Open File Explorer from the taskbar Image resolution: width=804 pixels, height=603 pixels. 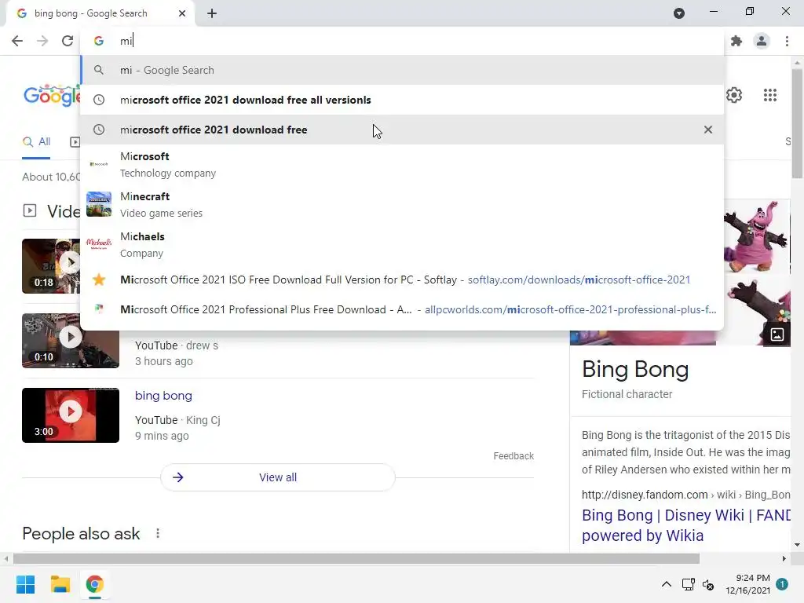[60, 584]
